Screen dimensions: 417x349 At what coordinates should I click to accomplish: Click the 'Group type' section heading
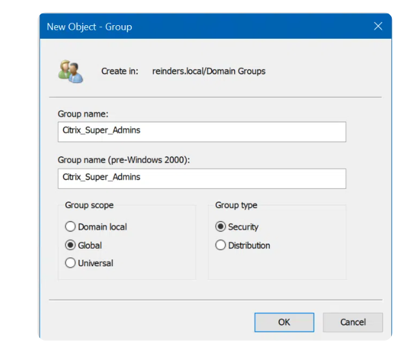point(236,206)
